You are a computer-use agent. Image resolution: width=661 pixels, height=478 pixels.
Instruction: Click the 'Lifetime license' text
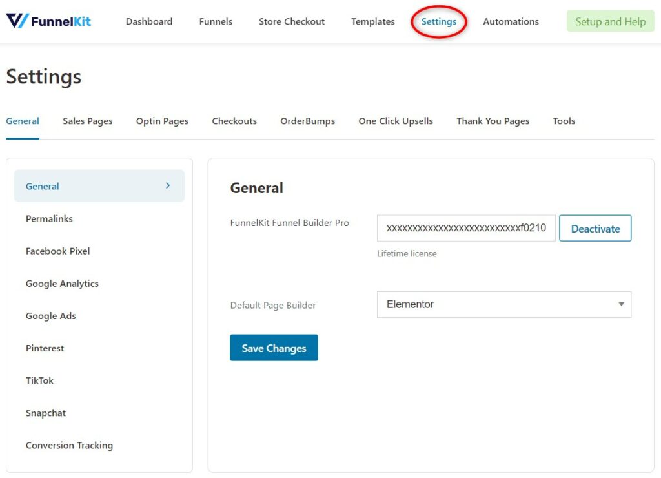(407, 254)
